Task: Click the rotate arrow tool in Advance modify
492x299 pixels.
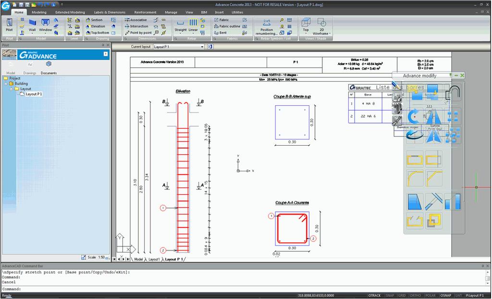Action: tap(415, 116)
